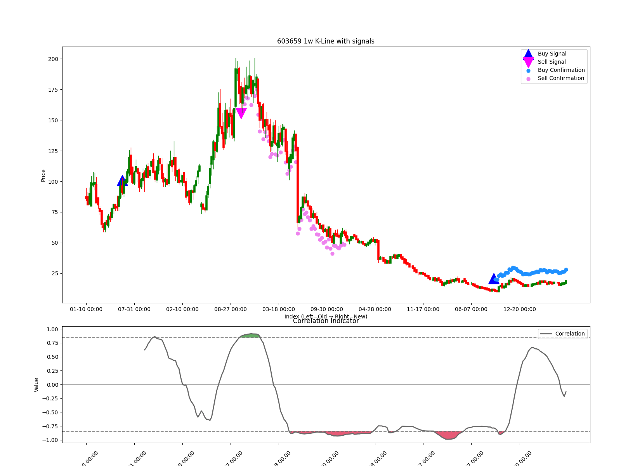Click the 'Correlation' legend label

tap(570, 334)
